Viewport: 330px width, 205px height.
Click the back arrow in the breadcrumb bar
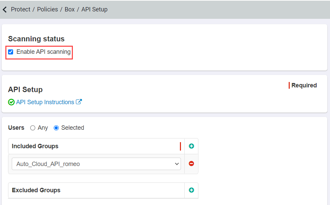(x=4, y=9)
